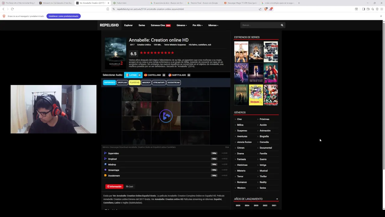Image resolution: width=385 pixels, height=217 pixels.
Task: Open a new browser tab with plus icon
Action: (x=299, y=3)
